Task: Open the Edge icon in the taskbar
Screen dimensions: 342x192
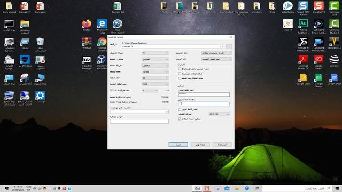Action: click(x=247, y=188)
